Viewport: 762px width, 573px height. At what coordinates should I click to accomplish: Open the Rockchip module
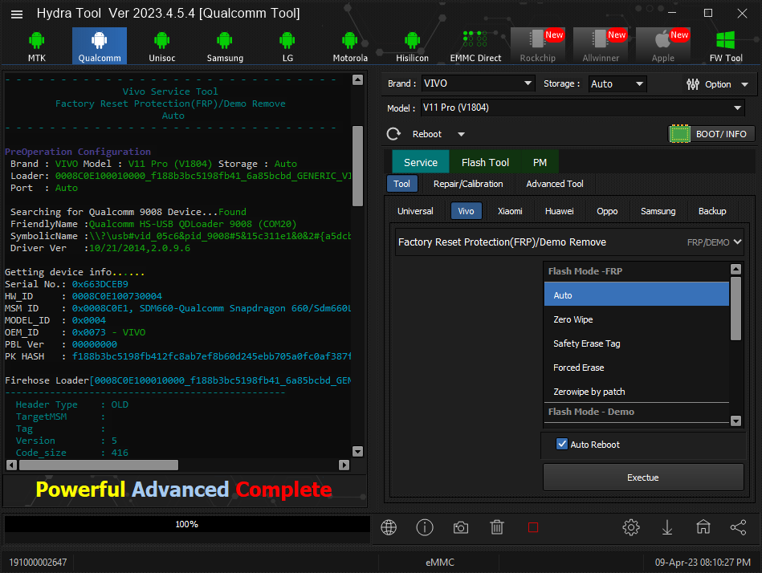click(x=538, y=46)
